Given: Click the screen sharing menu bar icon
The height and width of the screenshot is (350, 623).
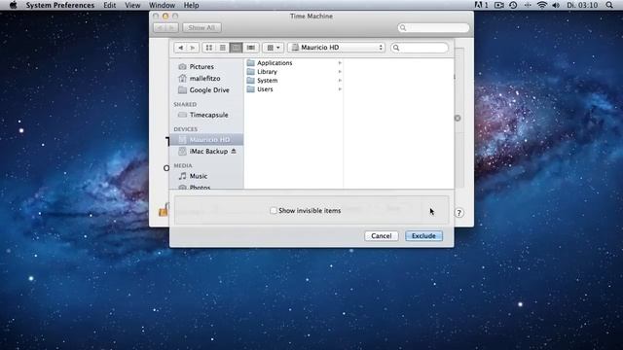Looking at the screenshot, I should point(499,5).
